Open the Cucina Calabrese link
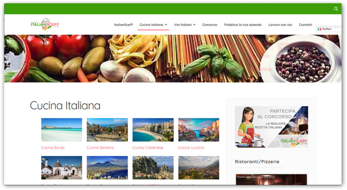The width and height of the screenshot is (347, 190). (x=148, y=148)
